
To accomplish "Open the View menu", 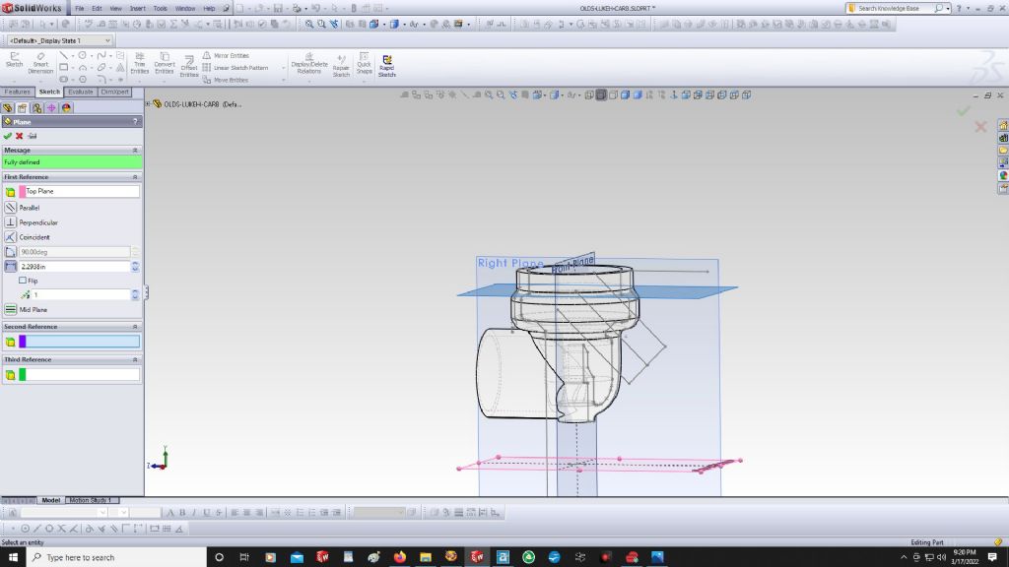I will [116, 8].
